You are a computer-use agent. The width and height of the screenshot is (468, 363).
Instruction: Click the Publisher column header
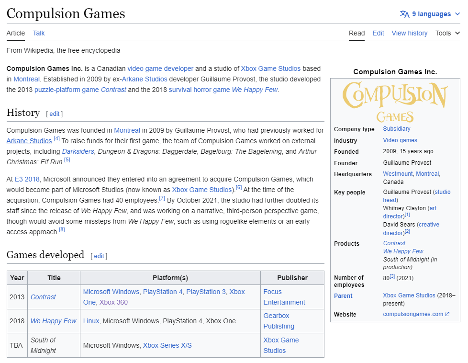click(292, 278)
